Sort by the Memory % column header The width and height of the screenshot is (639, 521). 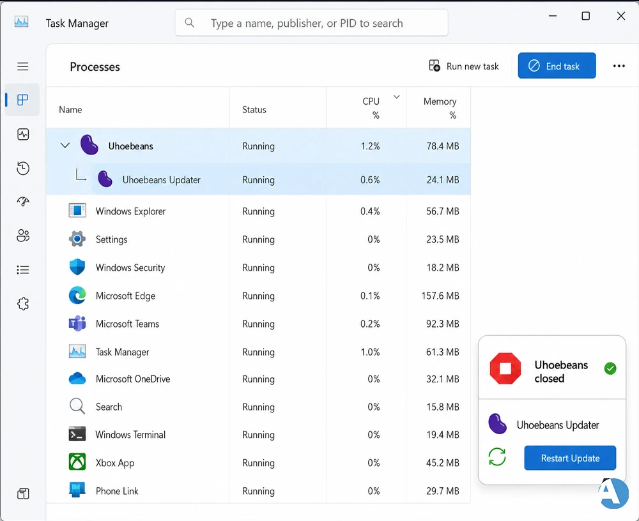[440, 108]
